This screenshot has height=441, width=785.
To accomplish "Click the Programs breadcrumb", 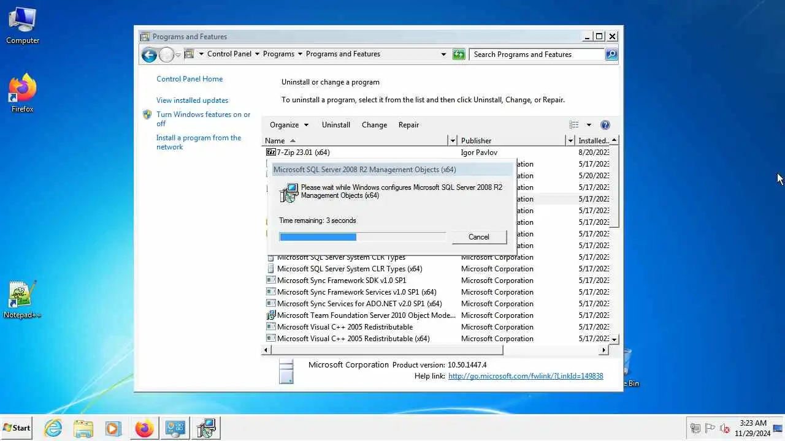I will pos(278,54).
